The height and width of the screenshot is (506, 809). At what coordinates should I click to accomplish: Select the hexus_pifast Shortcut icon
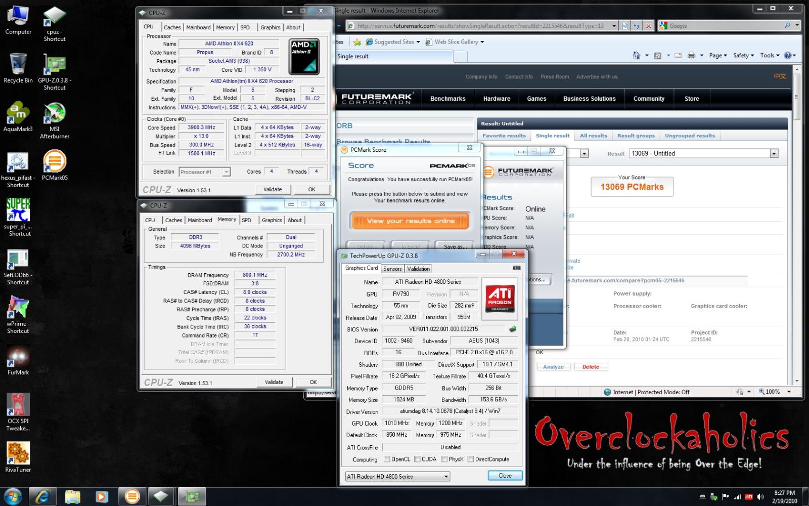18,170
